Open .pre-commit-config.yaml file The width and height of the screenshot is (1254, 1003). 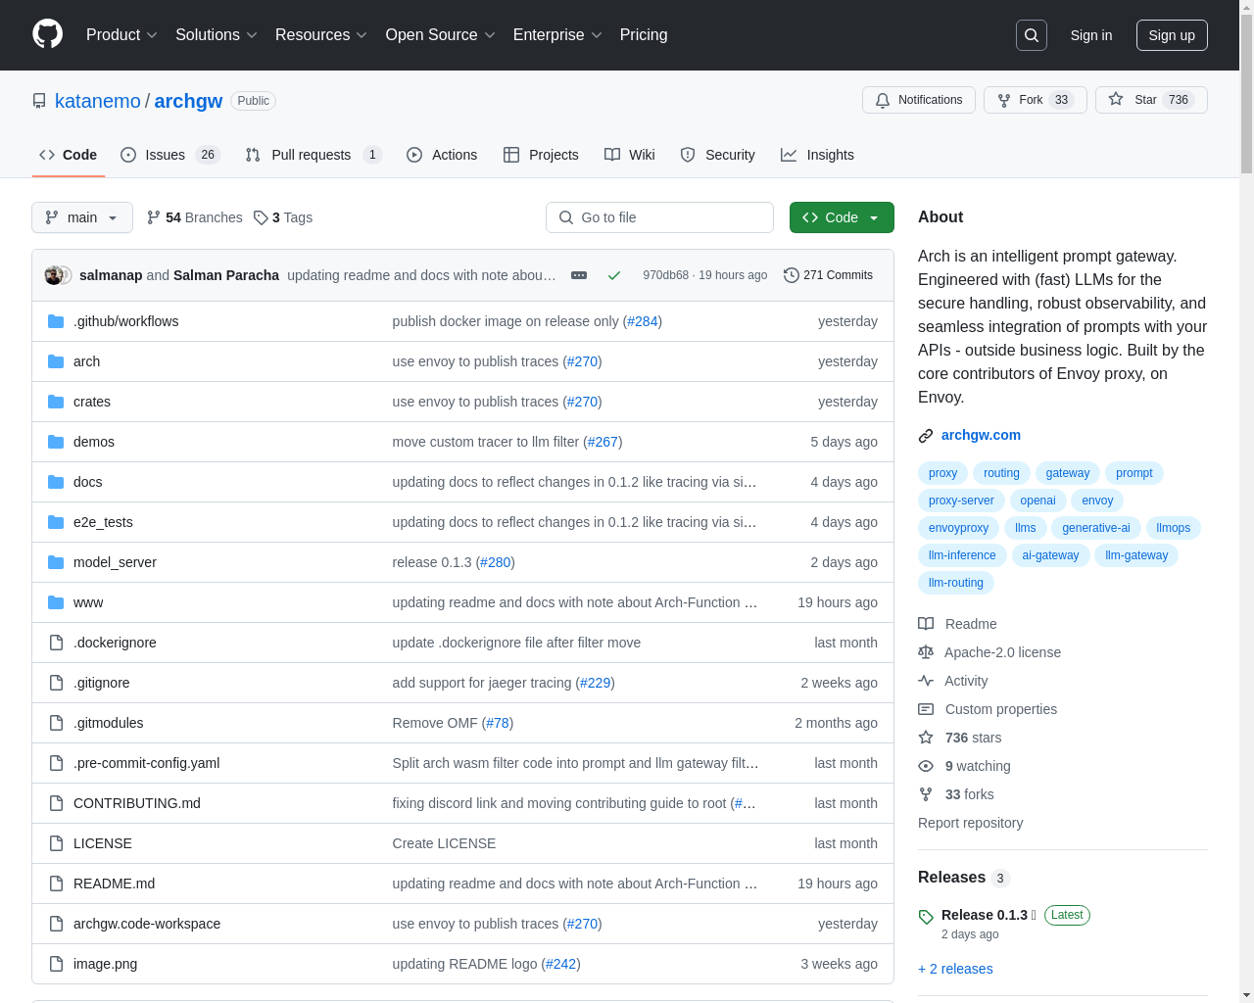click(146, 763)
